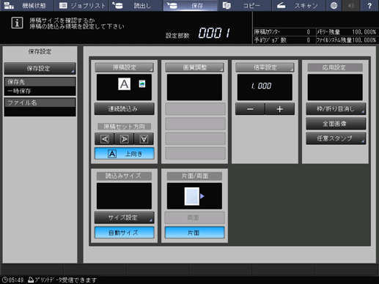Open help with the question mark icon
Screen dimensions: 379x284
(369, 5)
